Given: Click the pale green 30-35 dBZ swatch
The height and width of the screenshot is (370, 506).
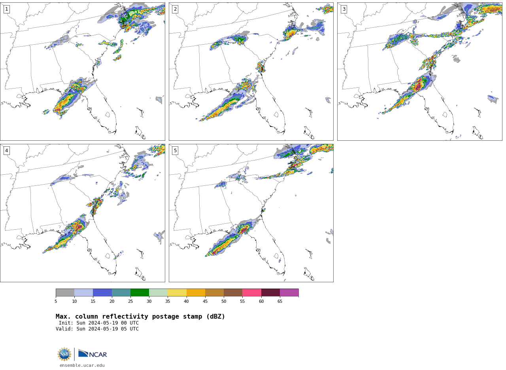Looking at the screenshot, I should [x=158, y=293].
